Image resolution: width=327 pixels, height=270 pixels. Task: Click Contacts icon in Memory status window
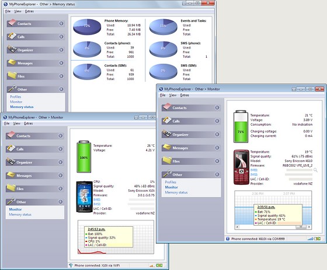pyautogui.click(x=12, y=23)
